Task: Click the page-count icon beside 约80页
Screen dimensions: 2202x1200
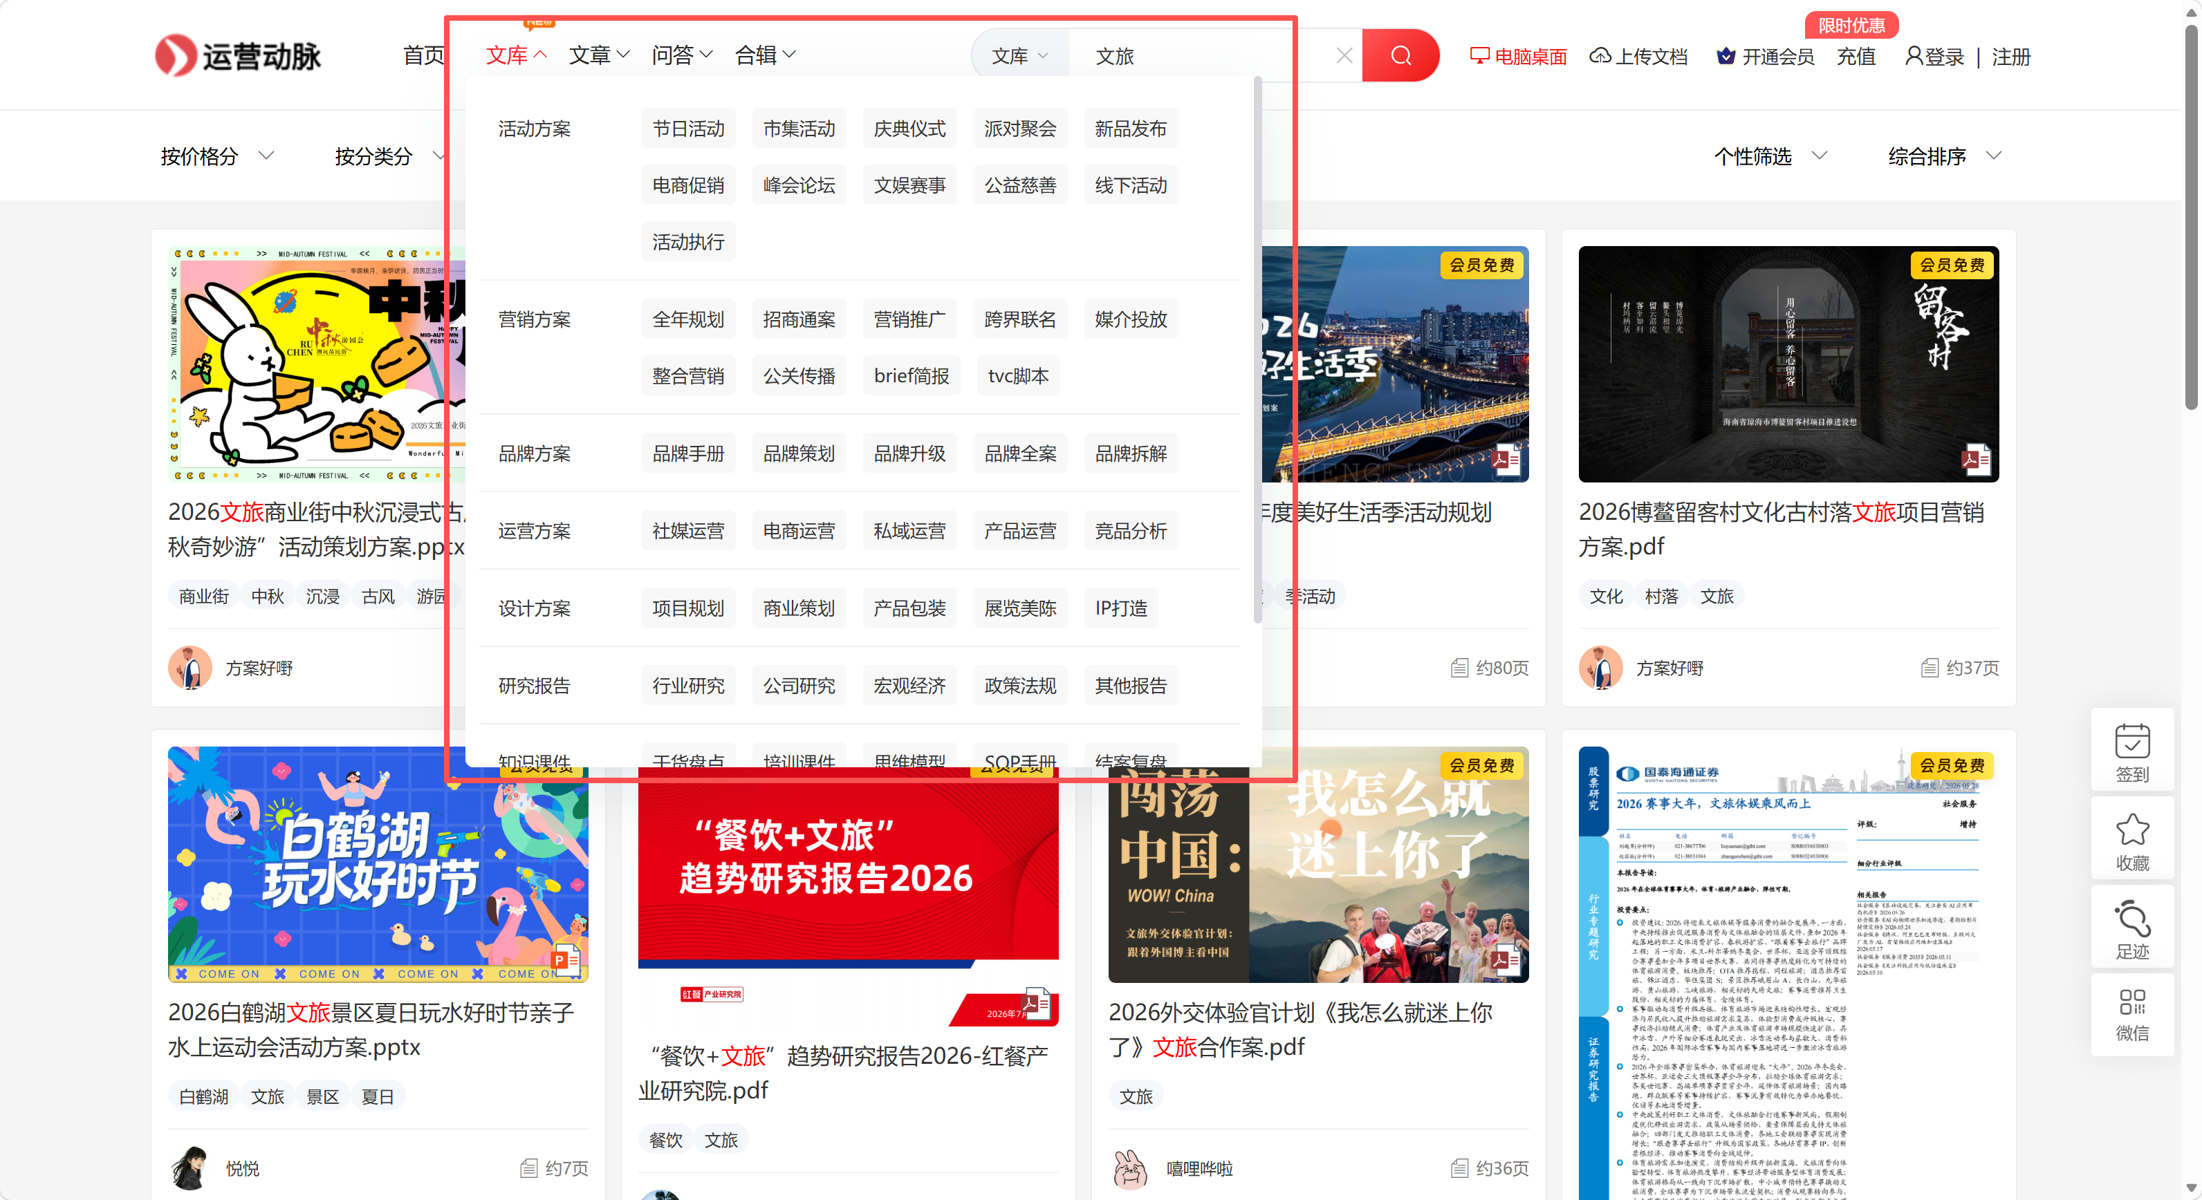Action: click(1459, 668)
